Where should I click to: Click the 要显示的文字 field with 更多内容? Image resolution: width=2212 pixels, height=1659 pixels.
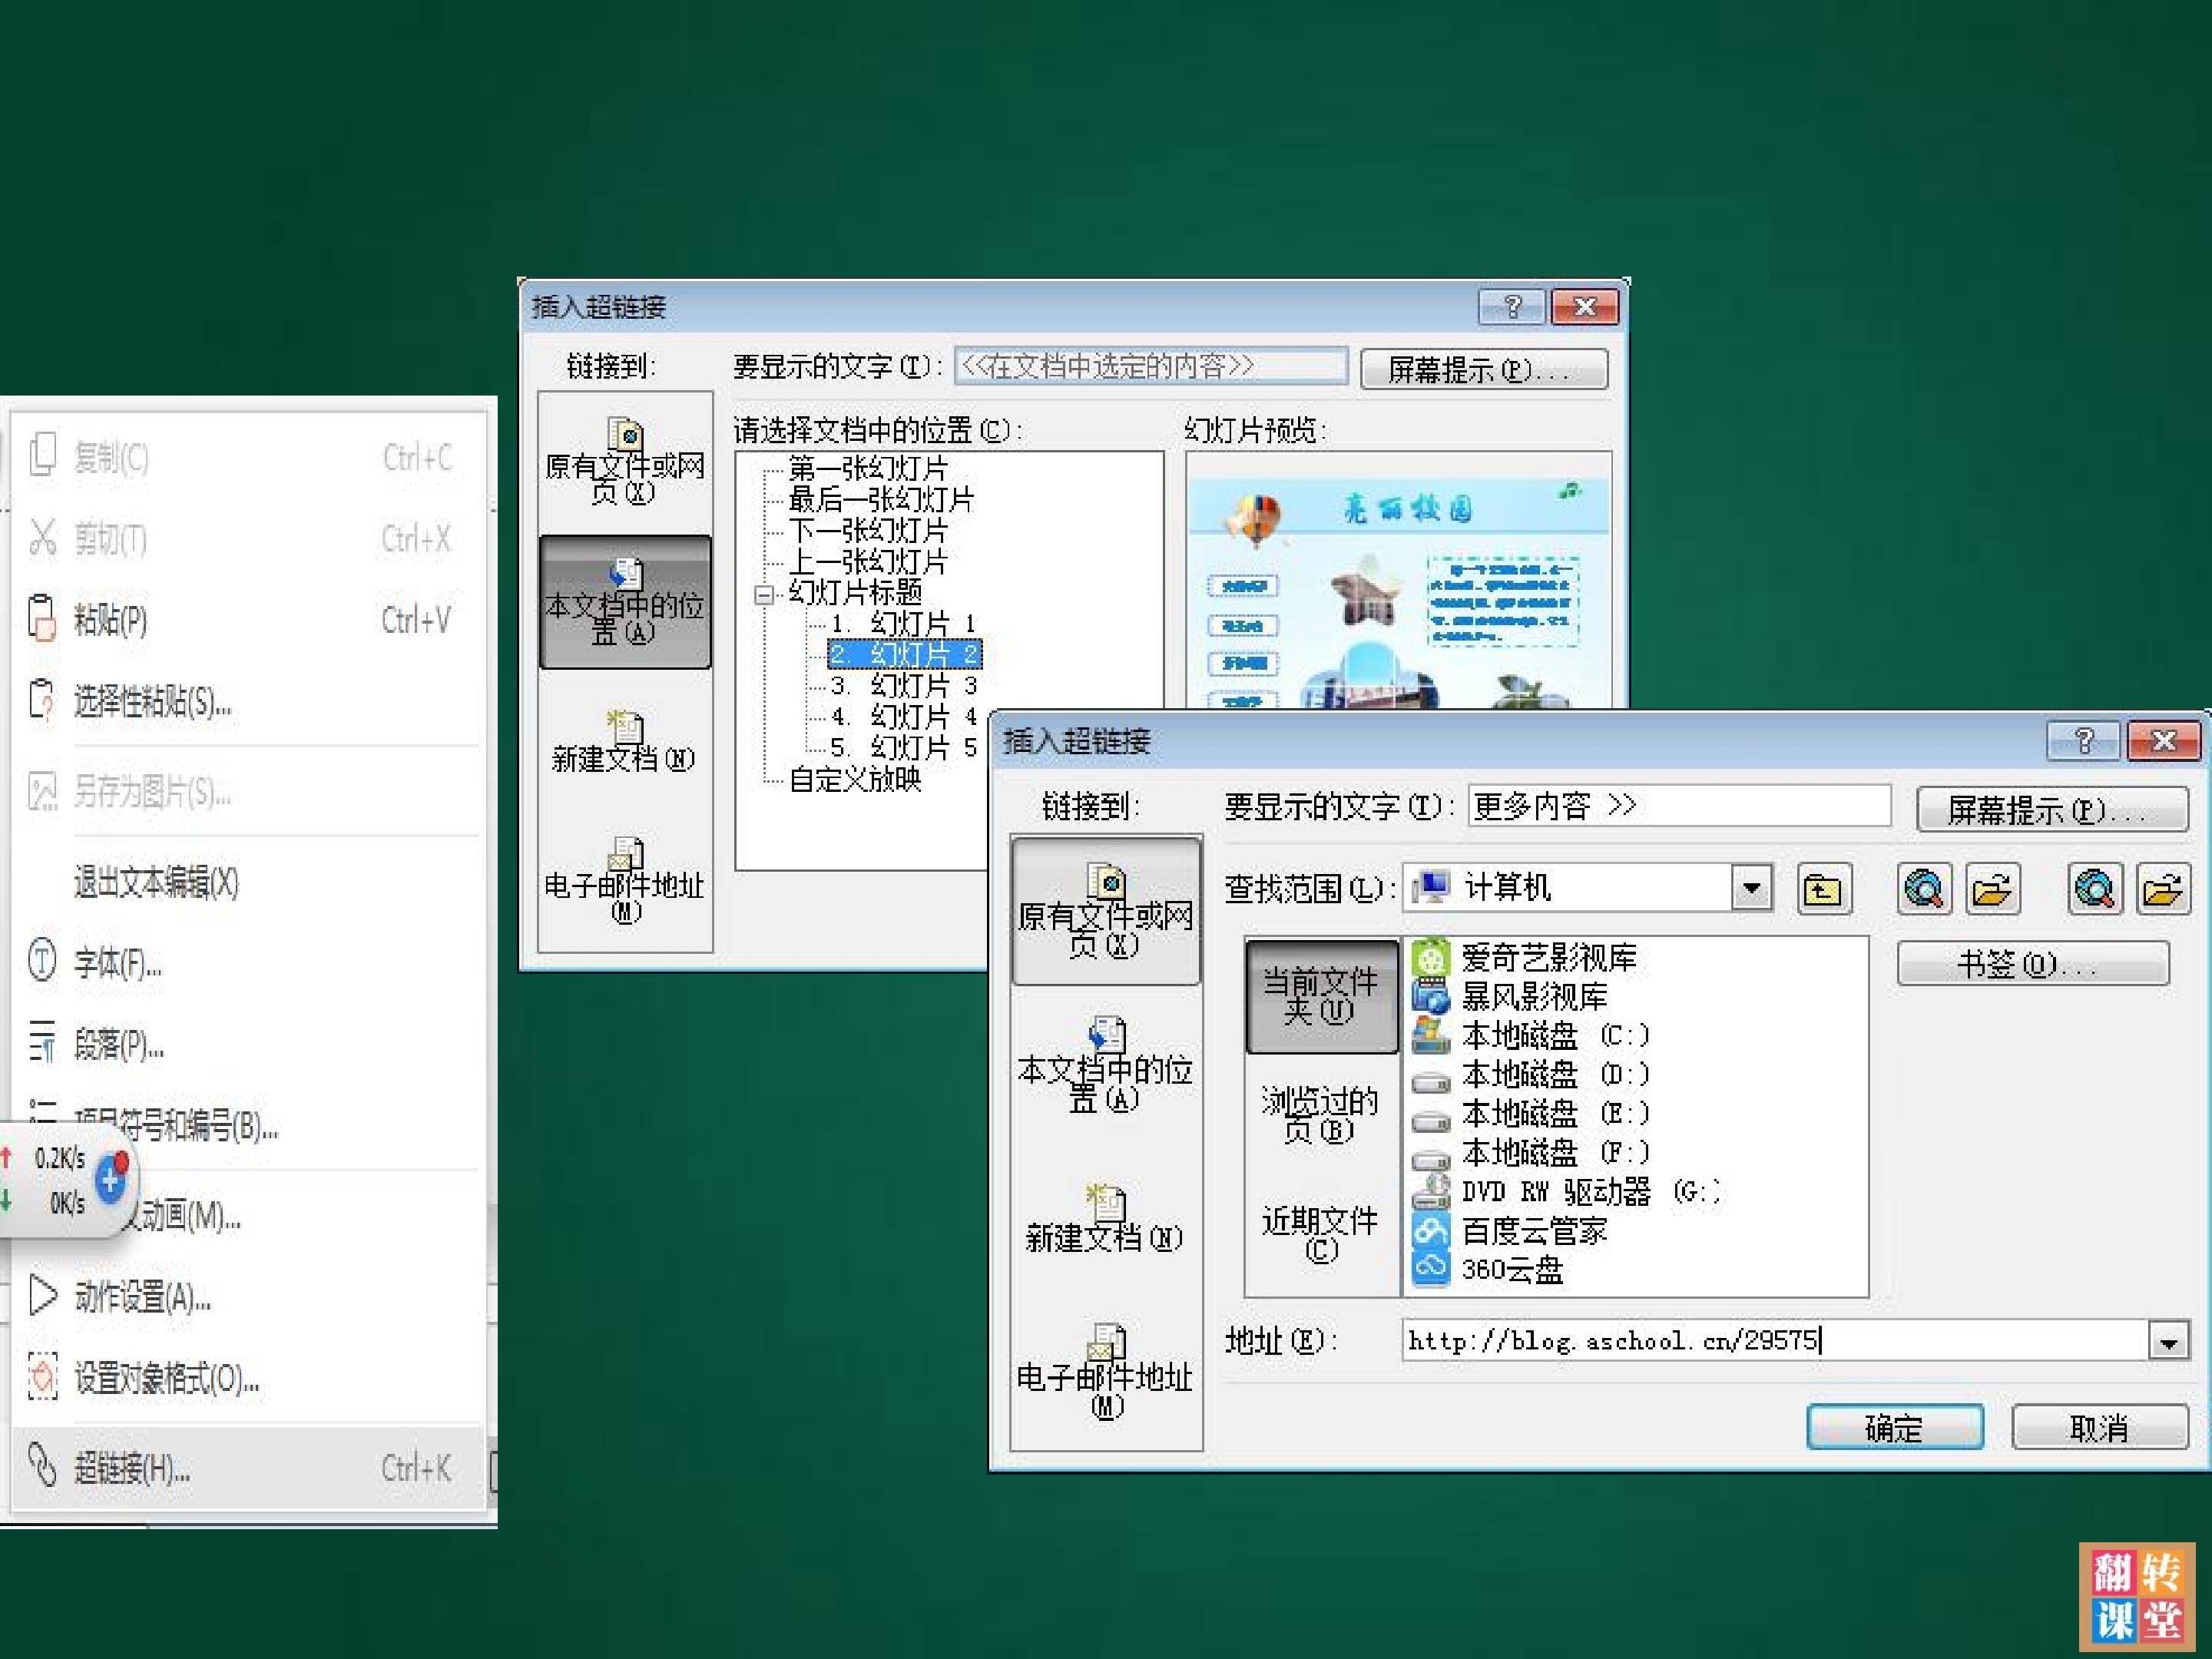(x=1679, y=806)
